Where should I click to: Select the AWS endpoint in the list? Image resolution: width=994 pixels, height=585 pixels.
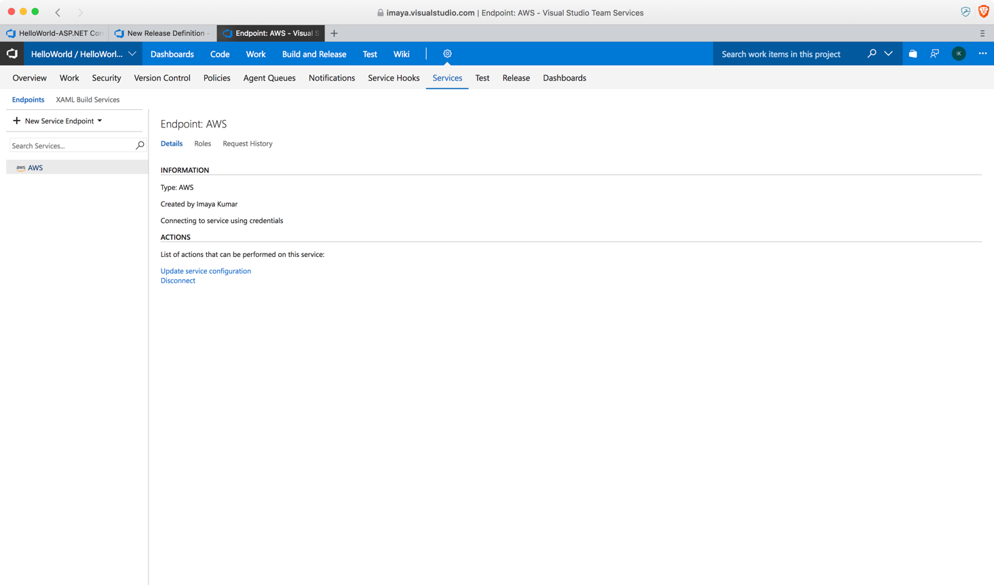(x=77, y=167)
